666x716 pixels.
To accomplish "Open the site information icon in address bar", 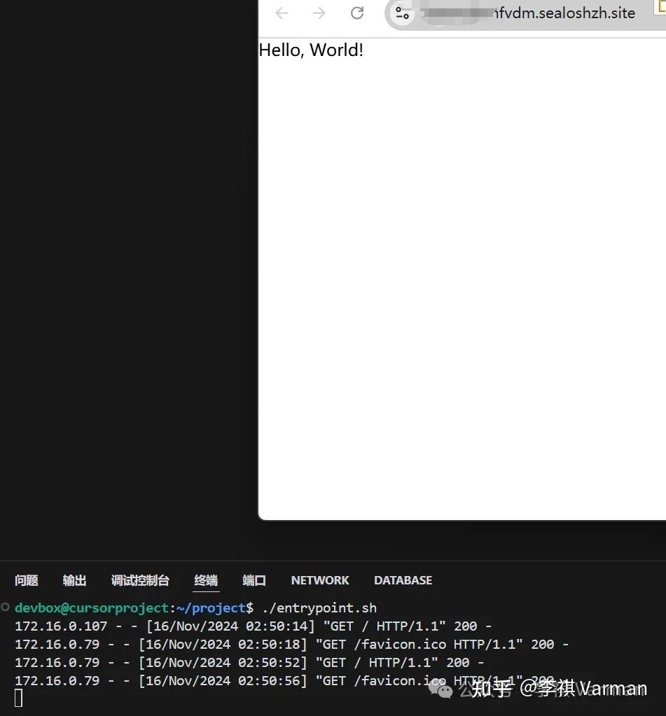I will click(402, 13).
